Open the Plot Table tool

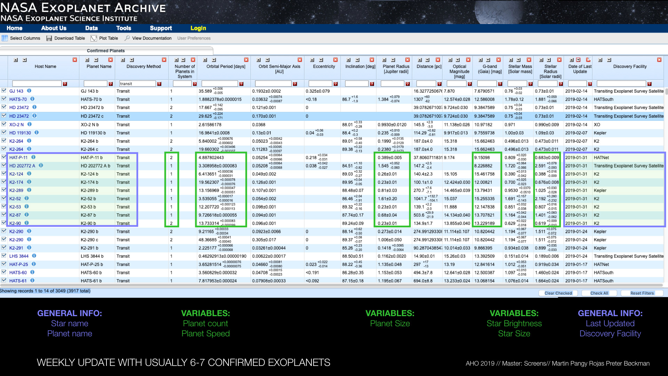pyautogui.click(x=104, y=38)
